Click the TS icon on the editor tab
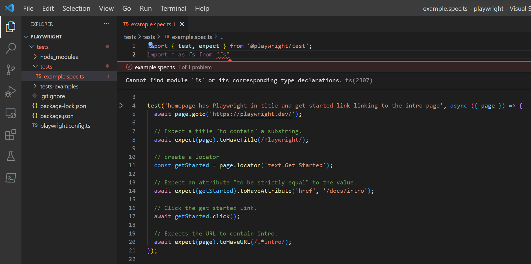Viewport: 531px width, 264px height. (126, 24)
